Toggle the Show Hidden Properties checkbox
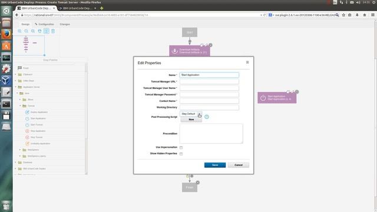The width and height of the screenshot is (377, 212). (x=181, y=154)
